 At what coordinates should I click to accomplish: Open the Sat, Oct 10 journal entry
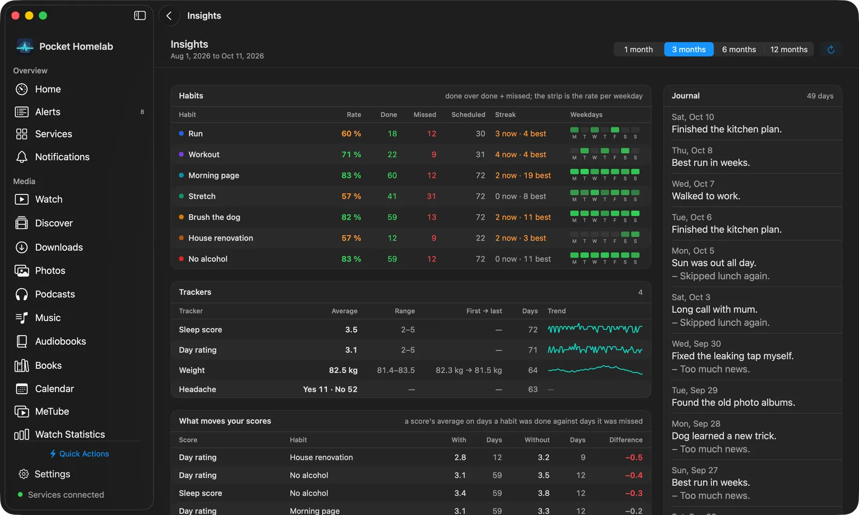click(753, 124)
